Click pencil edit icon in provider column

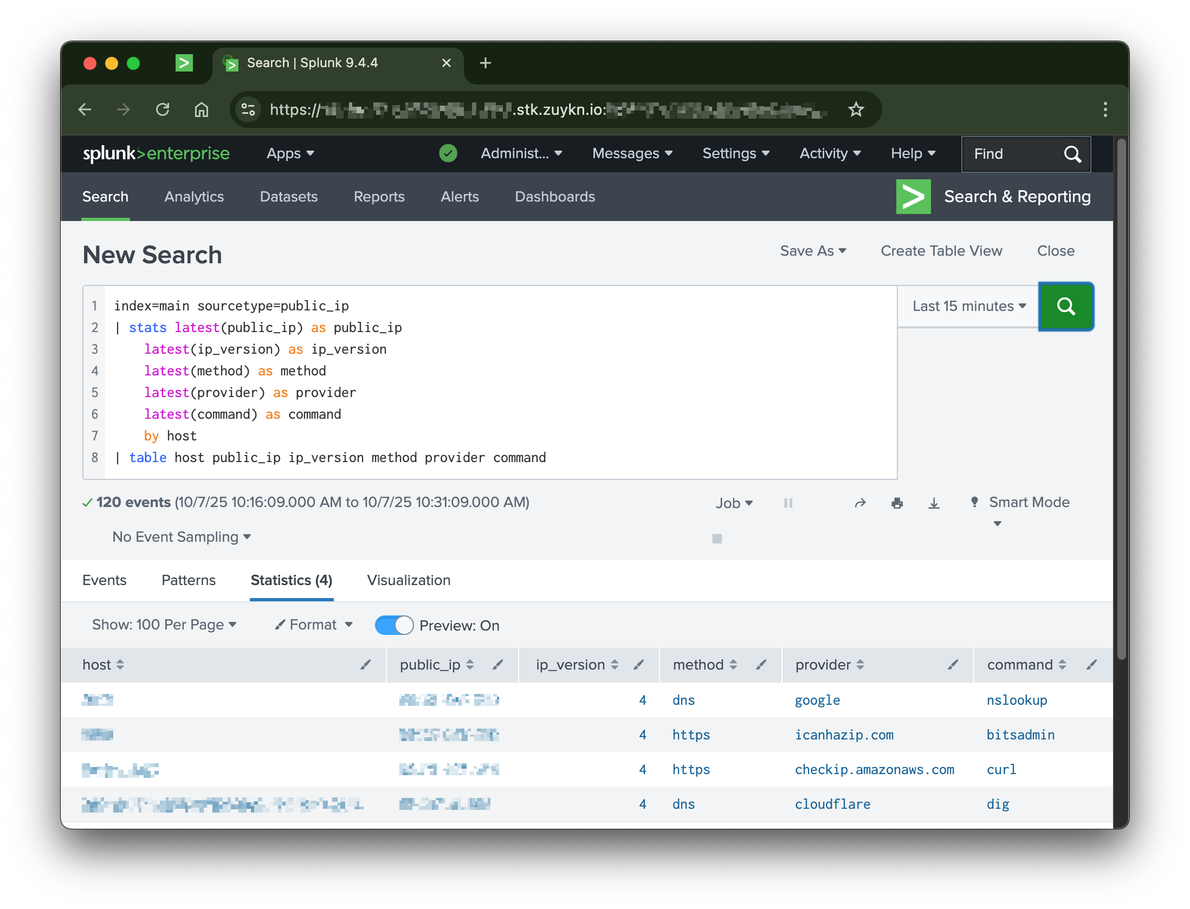click(953, 665)
